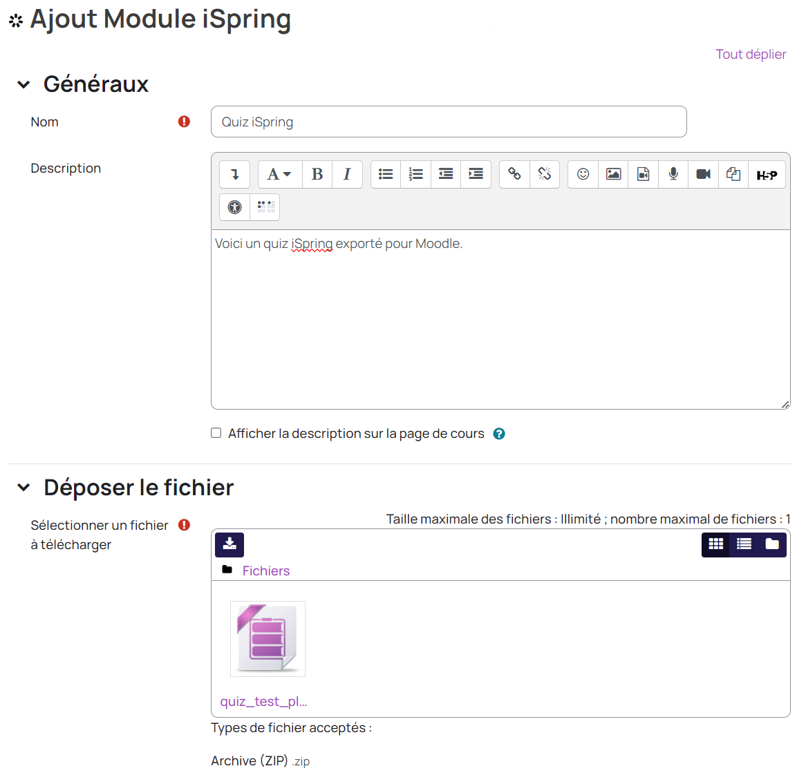Screen dimensions: 806x775
Task: Click the Tout déplier link
Action: [x=751, y=55]
